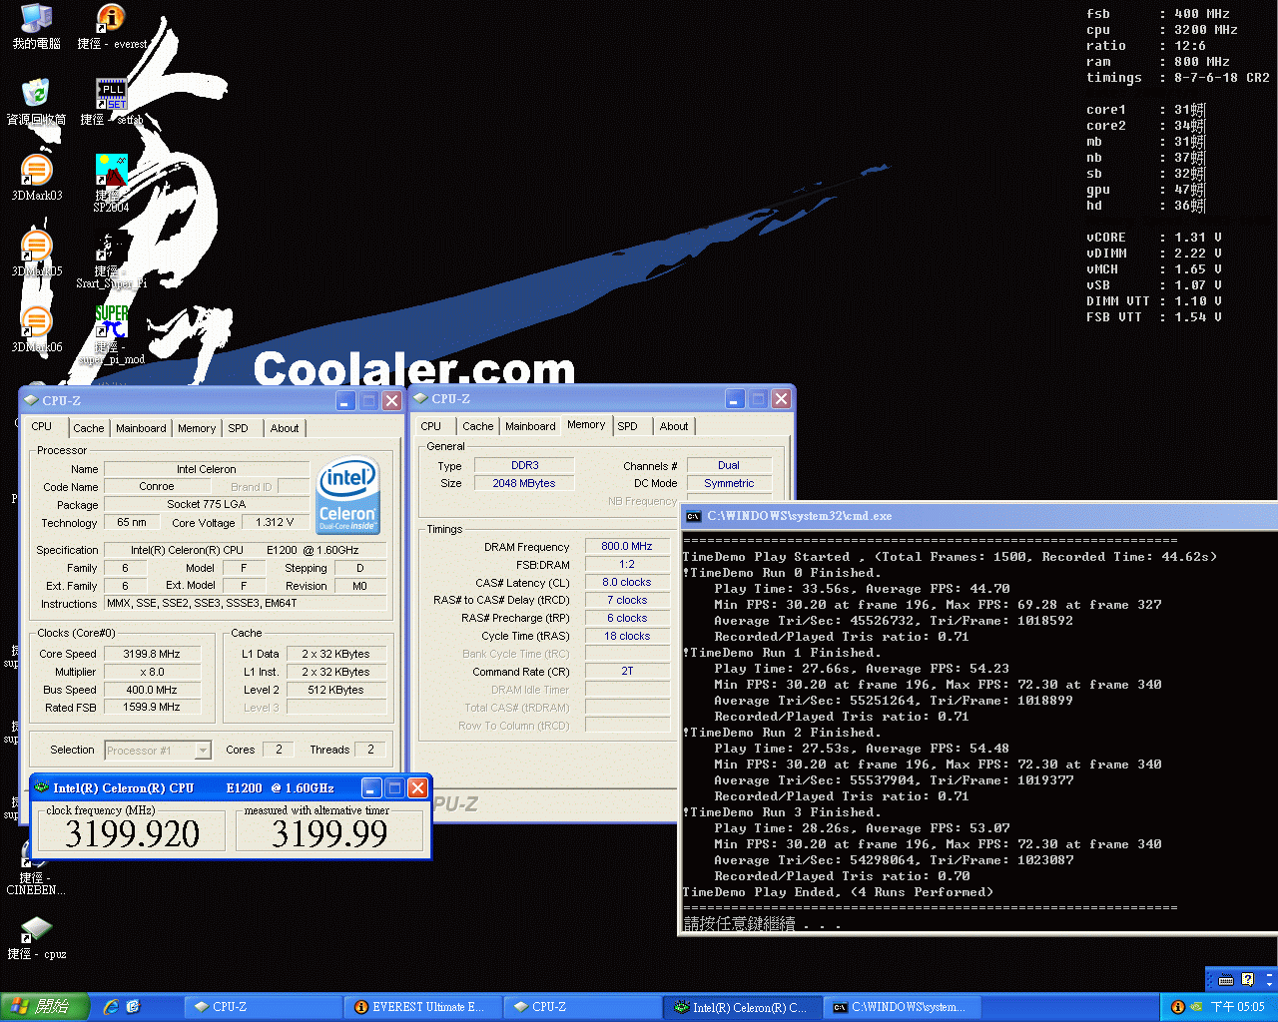Open the 3DMark03 desktop shortcut
1278x1022 pixels.
coord(36,172)
